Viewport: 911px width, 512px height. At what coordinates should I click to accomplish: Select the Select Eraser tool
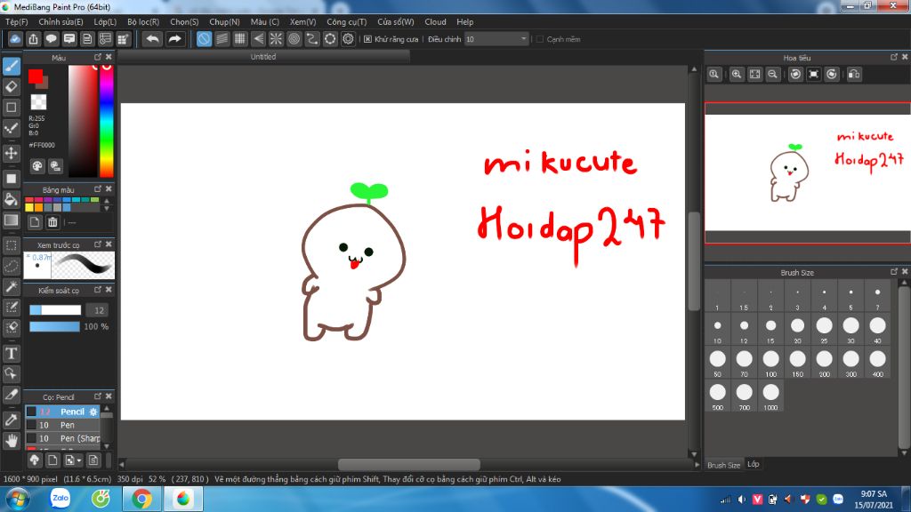coord(11,327)
